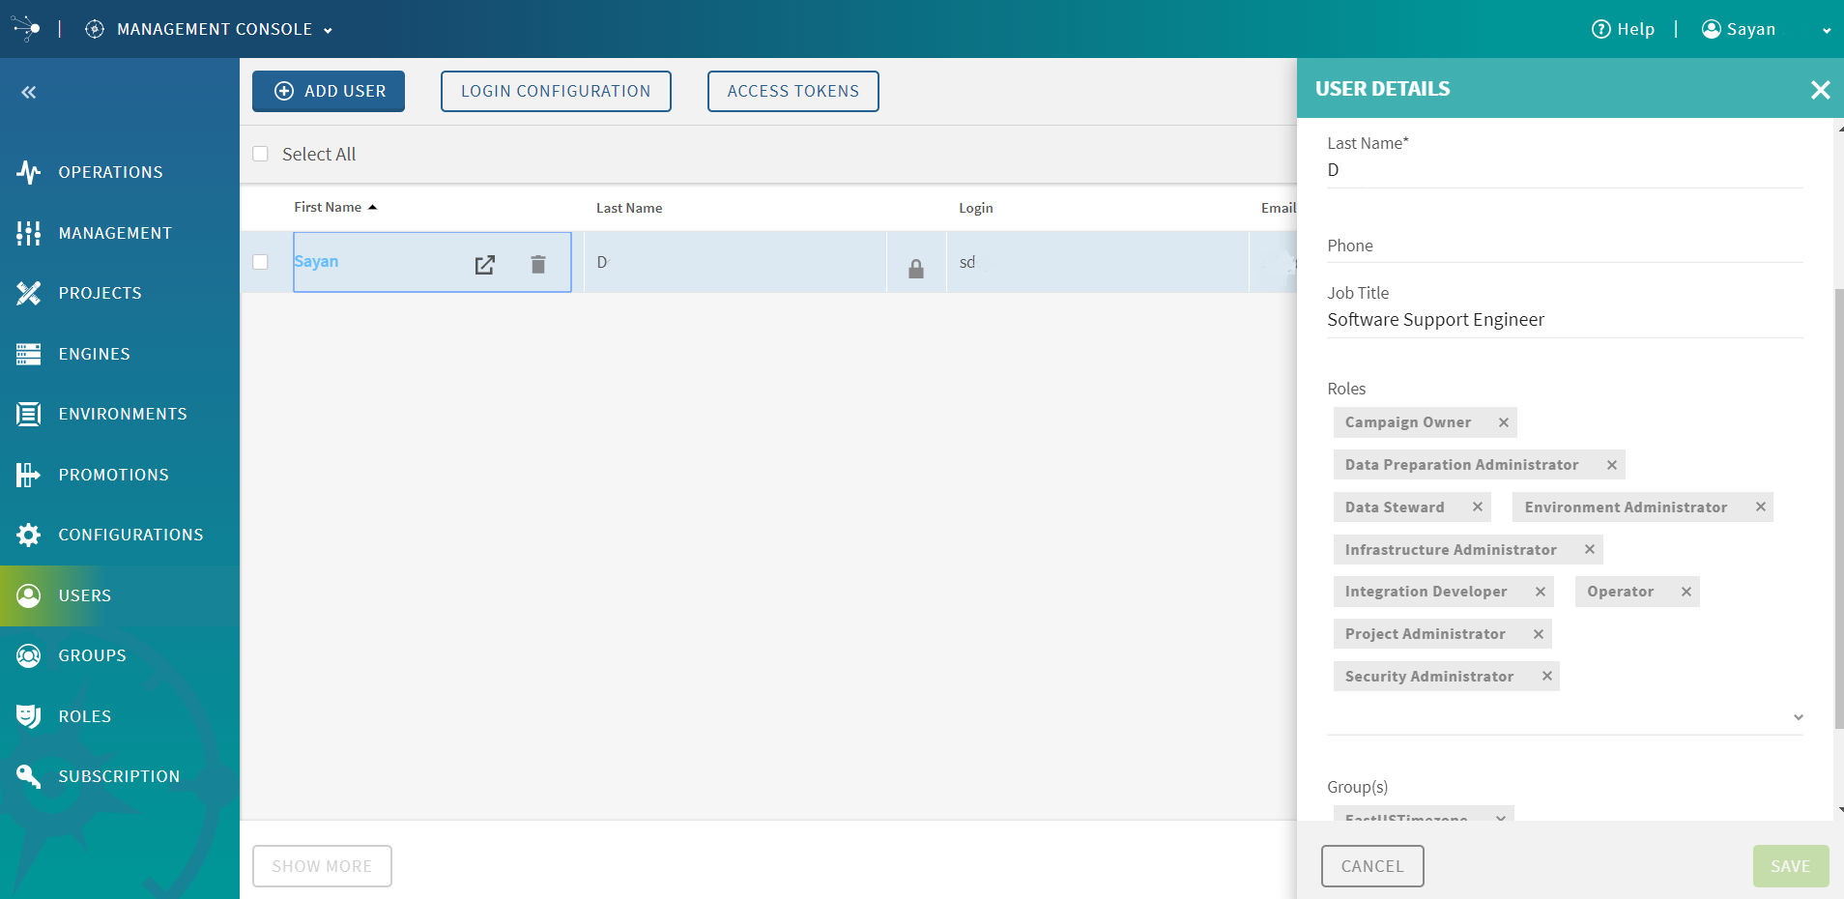Select the Management sidebar icon
Image resolution: width=1844 pixels, height=899 pixels.
coord(29,232)
